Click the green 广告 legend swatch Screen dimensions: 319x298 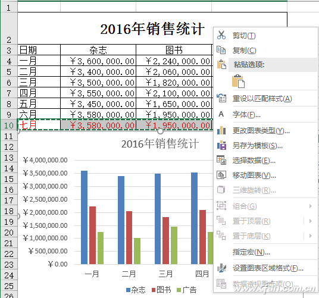click(x=179, y=290)
